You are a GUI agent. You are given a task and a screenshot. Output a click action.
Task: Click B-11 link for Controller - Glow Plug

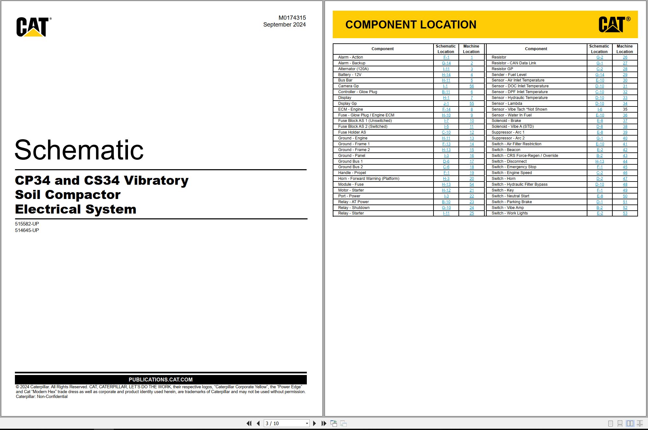[446, 92]
